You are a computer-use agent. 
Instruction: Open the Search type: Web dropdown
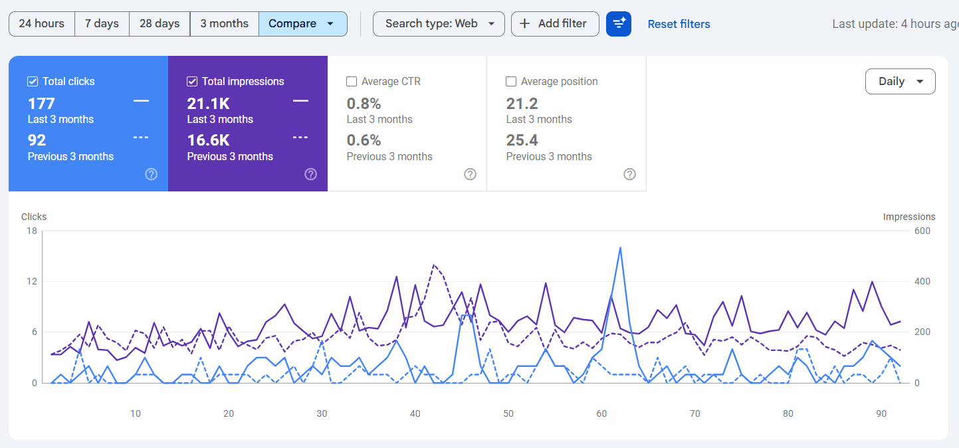pyautogui.click(x=439, y=24)
